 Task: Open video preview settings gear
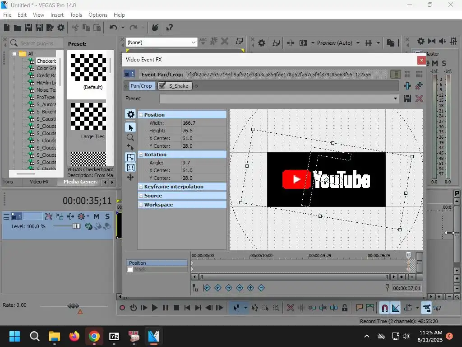[261, 43]
